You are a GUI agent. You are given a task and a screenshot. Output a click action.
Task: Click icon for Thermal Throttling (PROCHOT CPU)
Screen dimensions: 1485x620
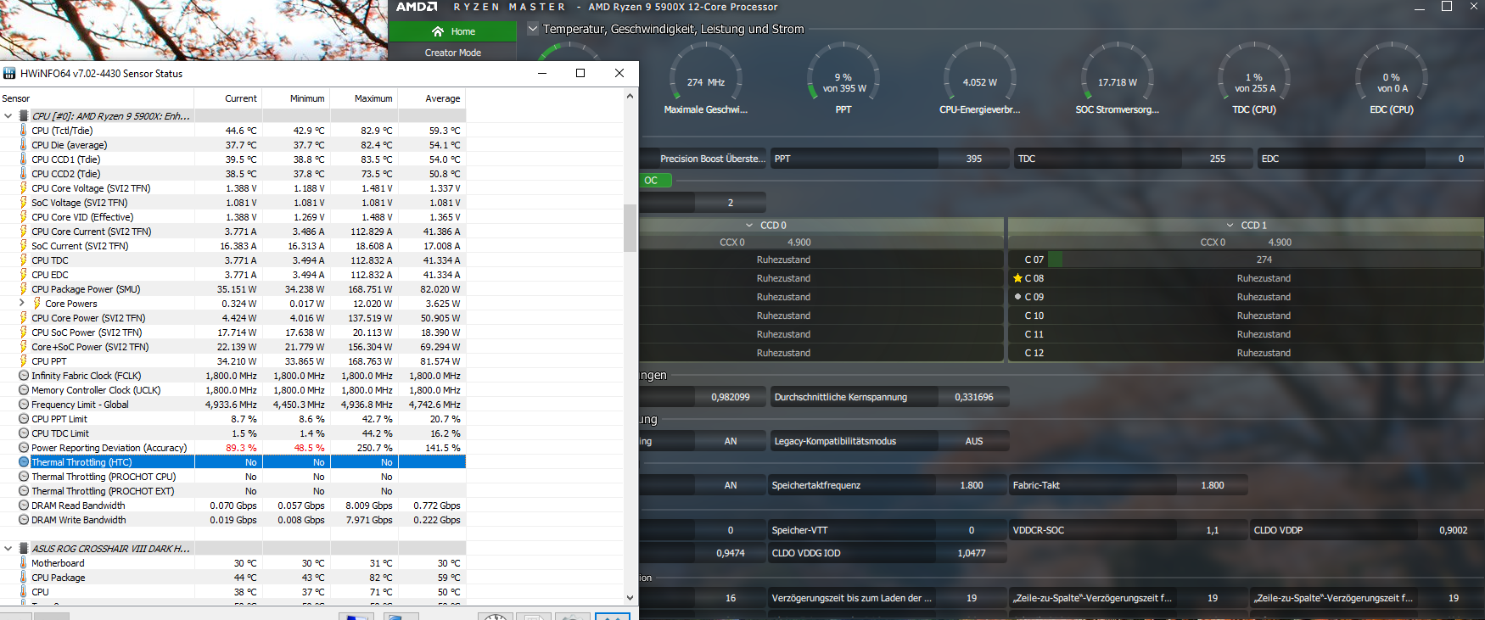click(x=23, y=477)
